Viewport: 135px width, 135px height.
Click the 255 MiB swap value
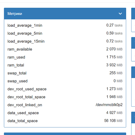point(116,73)
